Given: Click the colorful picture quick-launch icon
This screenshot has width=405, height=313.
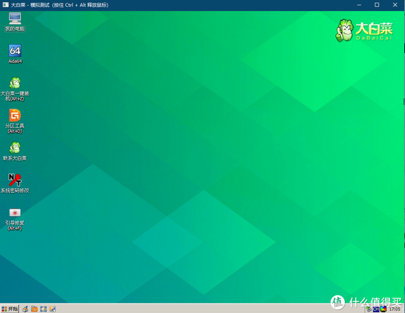Looking at the screenshot, I should pos(53,309).
